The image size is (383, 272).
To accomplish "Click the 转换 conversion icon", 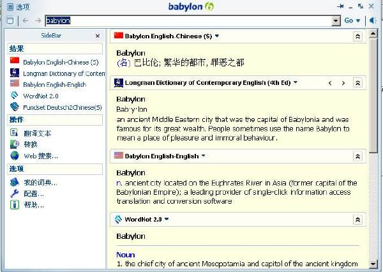I will pyautogui.click(x=15, y=144).
